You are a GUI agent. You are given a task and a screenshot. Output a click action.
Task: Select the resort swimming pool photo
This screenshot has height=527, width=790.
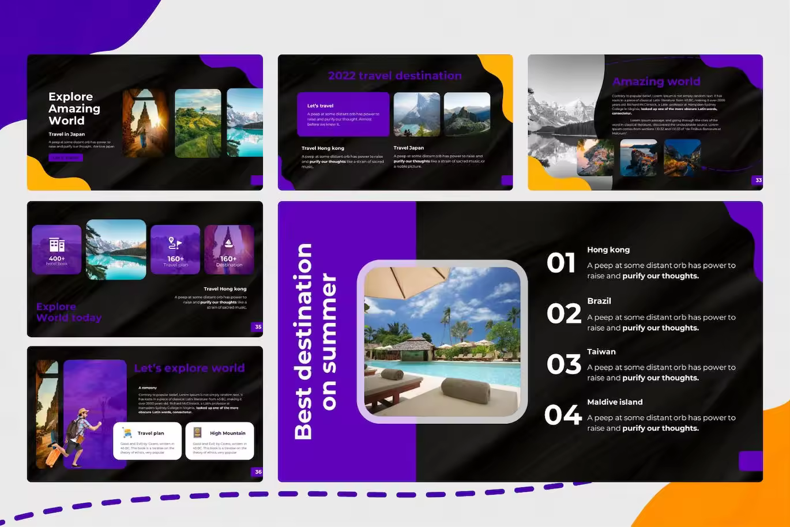pyautogui.click(x=442, y=341)
